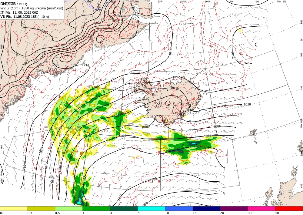Click the "1018" isobar label
Viewport: 303px width, 215px height.
(x=39, y=66)
